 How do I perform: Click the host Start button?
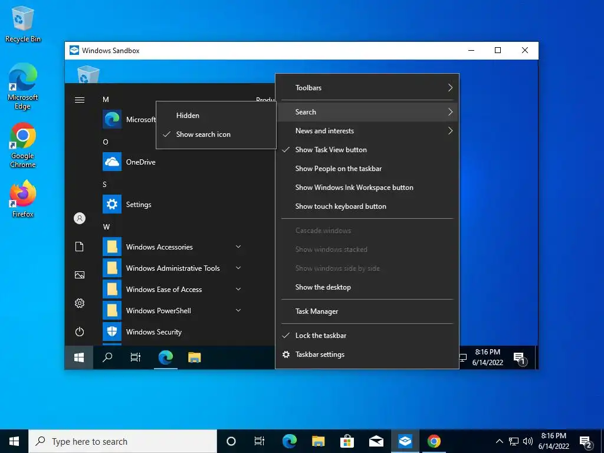(14, 441)
